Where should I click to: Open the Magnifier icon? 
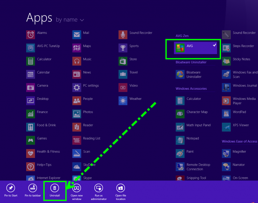pyautogui.click(x=226, y=153)
